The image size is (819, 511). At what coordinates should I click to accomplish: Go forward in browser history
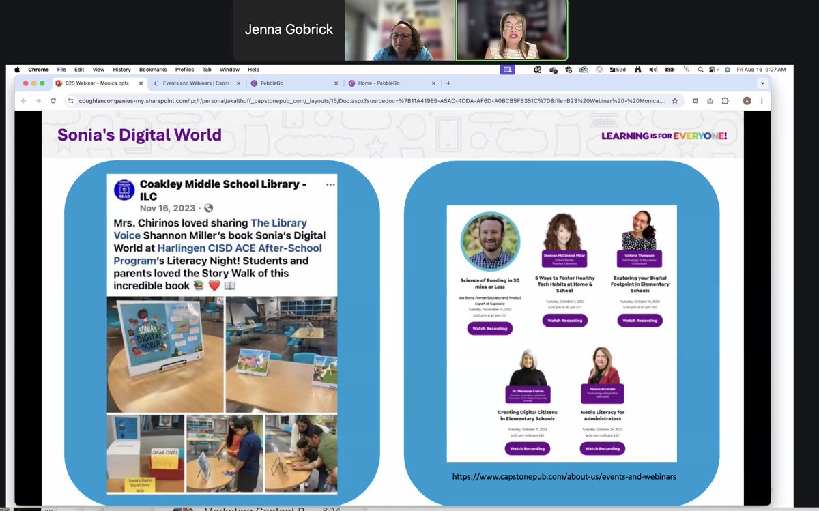[38, 101]
